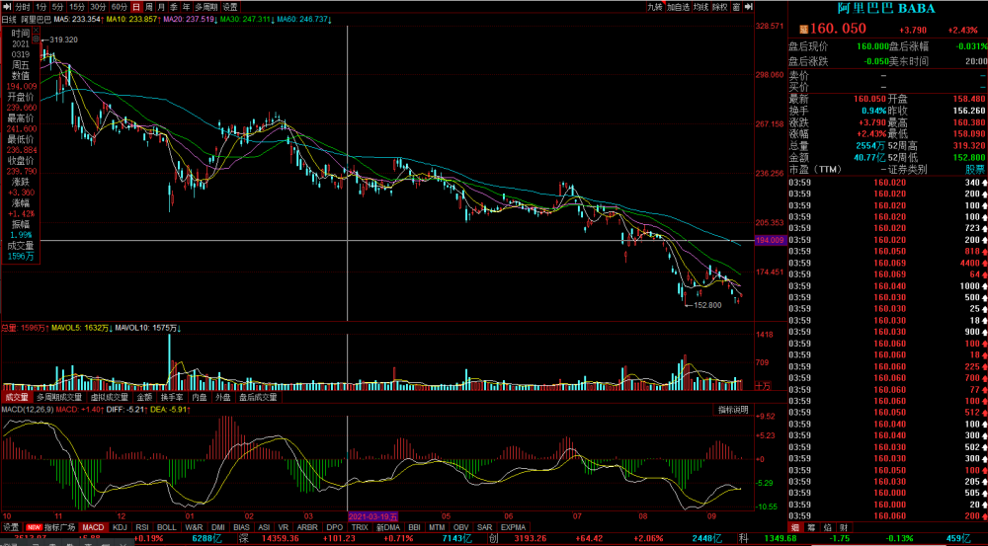Switch chart to 分时 intraday view
This screenshot has width=988, height=546.
point(23,7)
